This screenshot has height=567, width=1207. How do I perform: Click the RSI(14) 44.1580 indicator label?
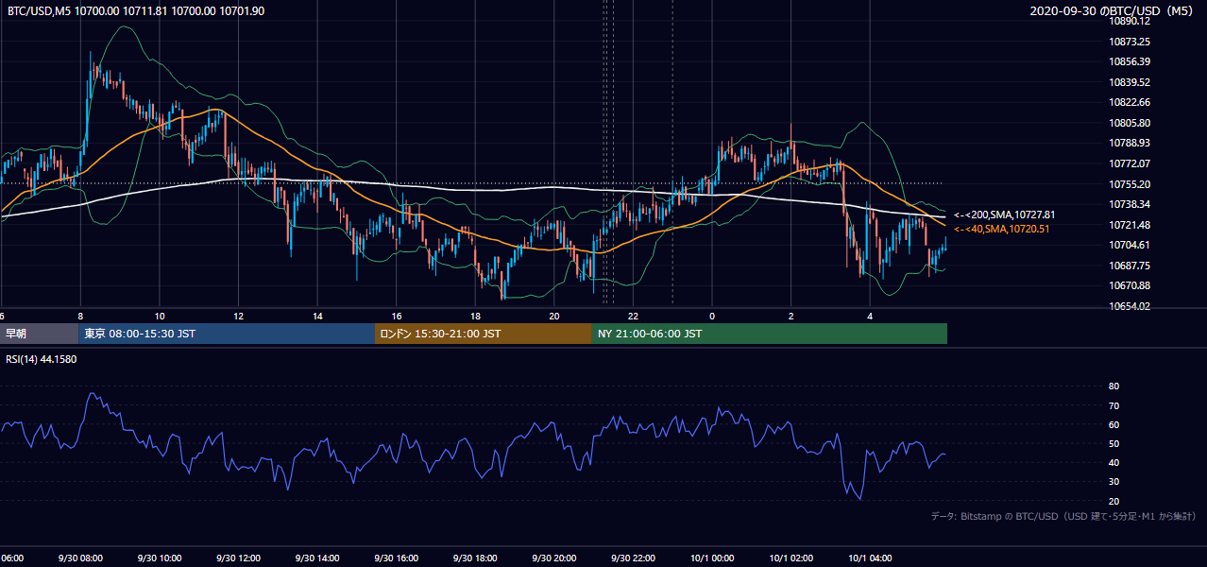pos(42,358)
